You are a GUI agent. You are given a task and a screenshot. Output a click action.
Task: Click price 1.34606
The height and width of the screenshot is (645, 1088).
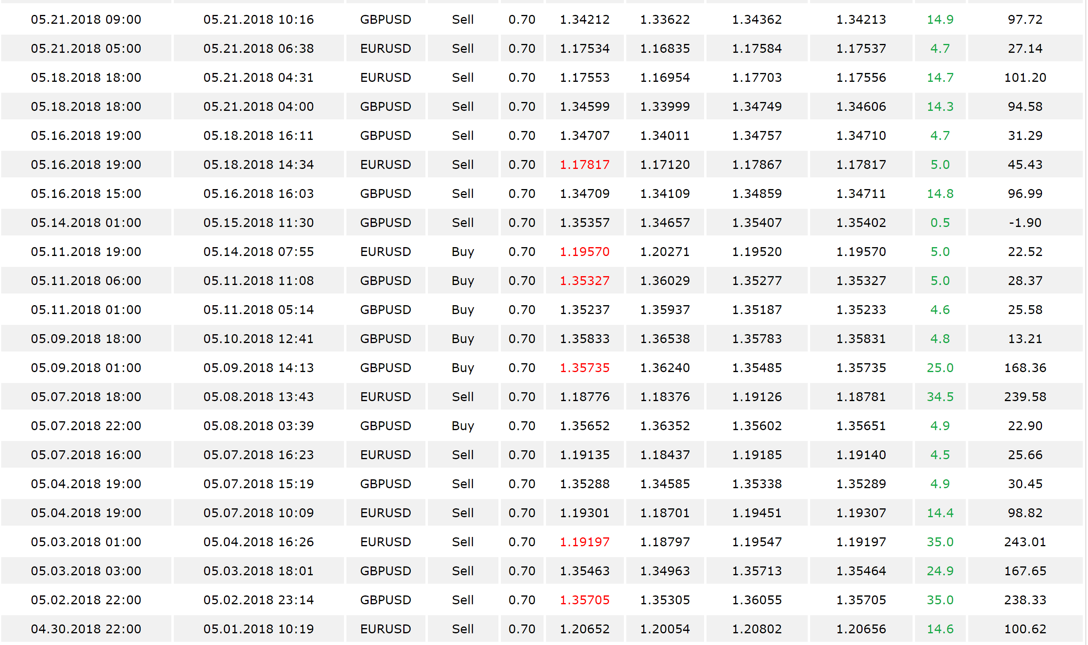861,106
